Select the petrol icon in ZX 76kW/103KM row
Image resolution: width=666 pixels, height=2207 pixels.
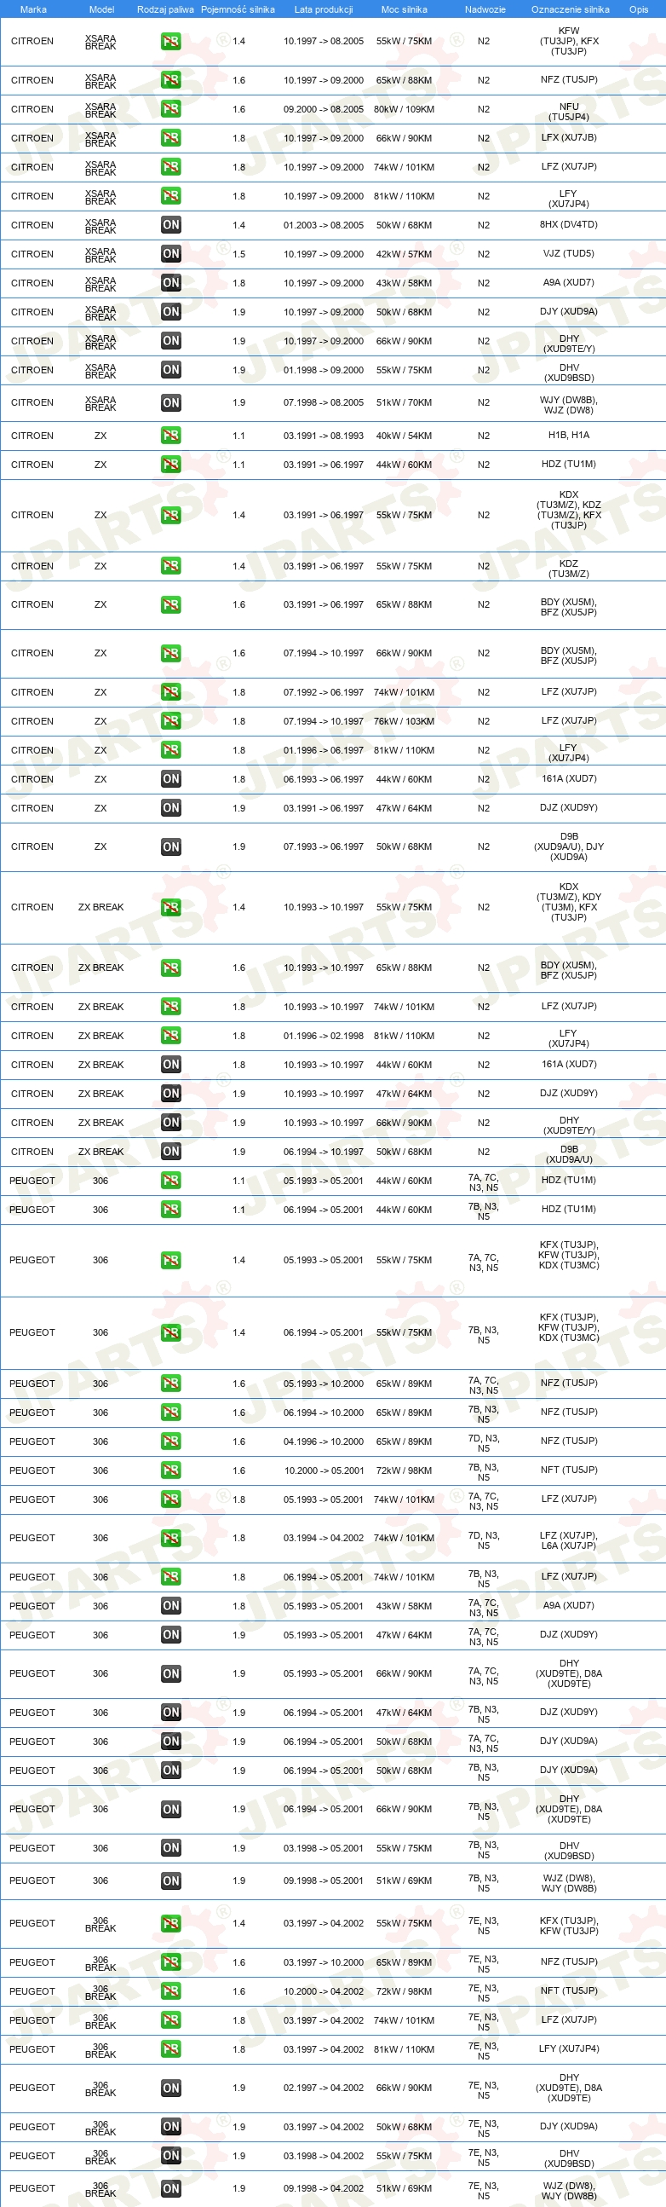click(x=171, y=721)
